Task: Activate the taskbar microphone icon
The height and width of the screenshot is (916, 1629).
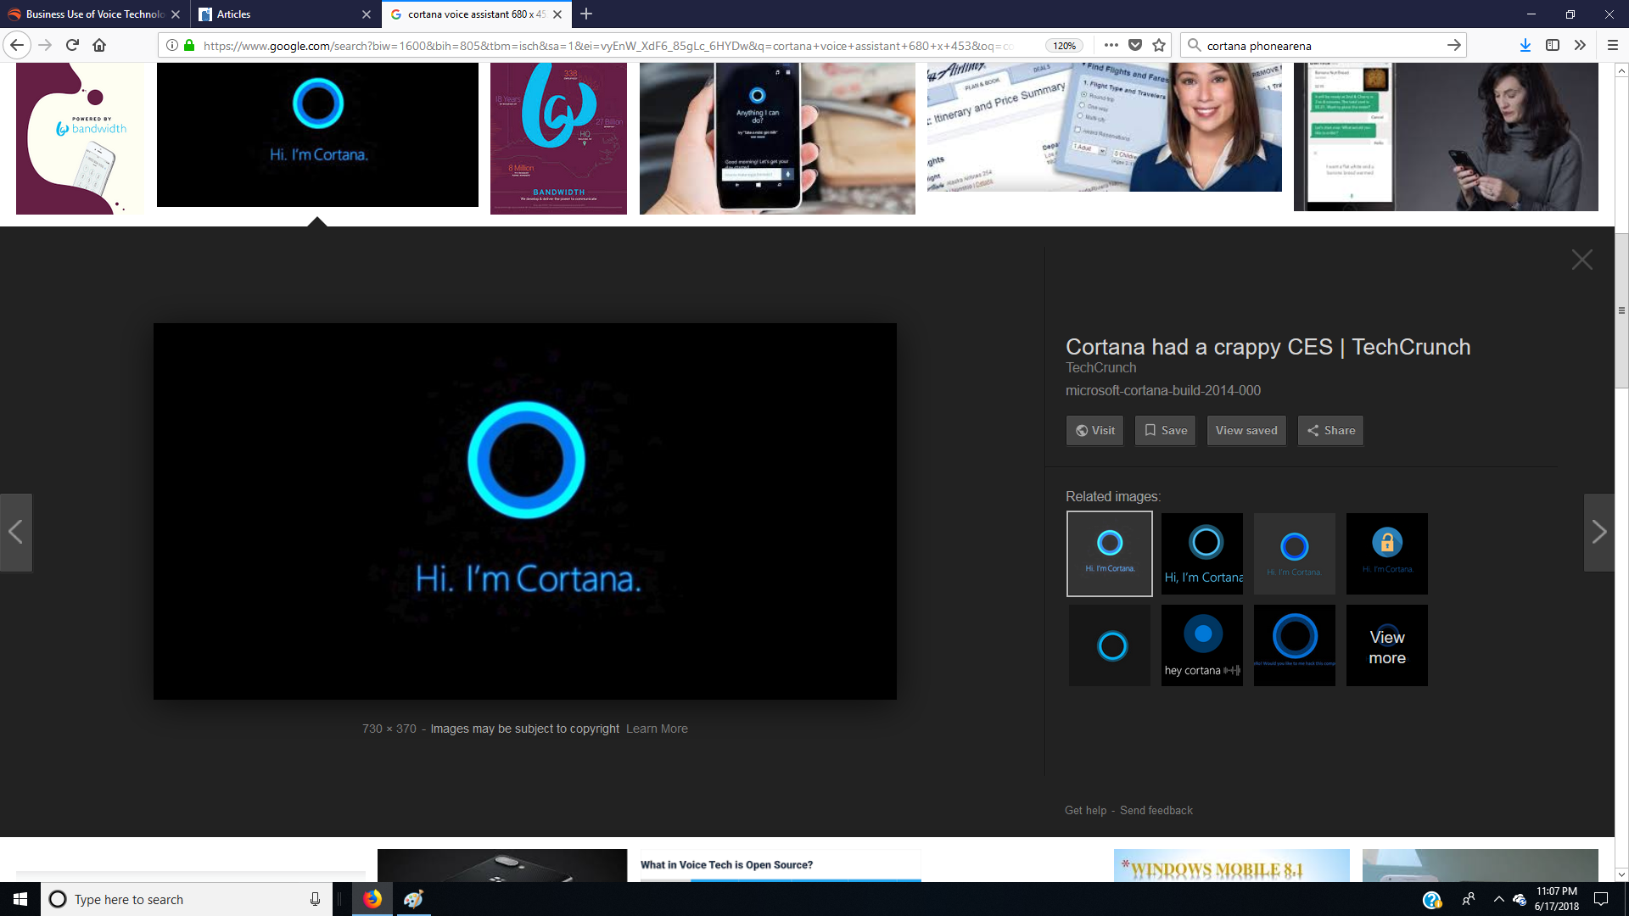Action: 315,899
